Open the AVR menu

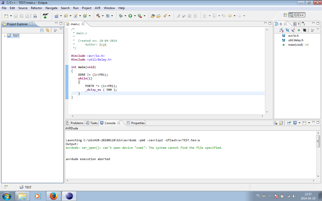[x=98, y=8]
